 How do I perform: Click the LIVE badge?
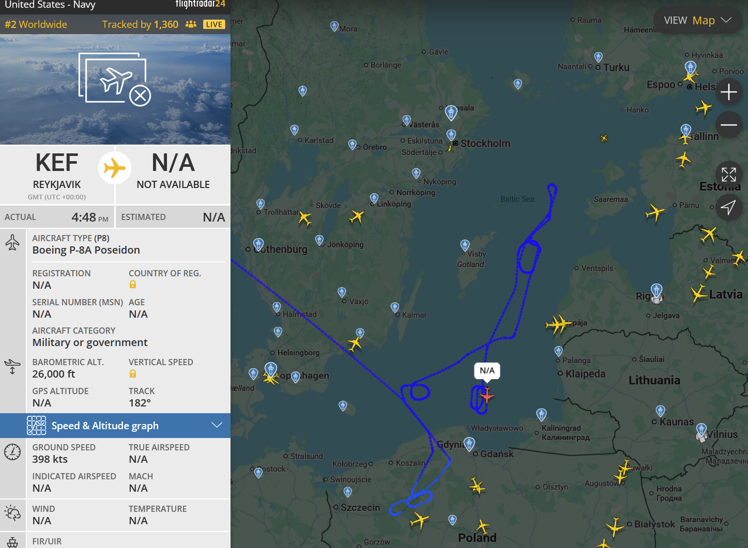(214, 24)
